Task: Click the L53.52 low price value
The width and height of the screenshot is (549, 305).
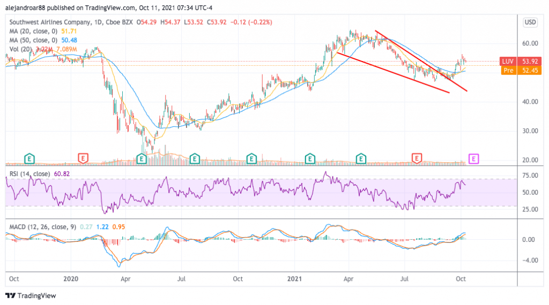Action: pos(194,22)
